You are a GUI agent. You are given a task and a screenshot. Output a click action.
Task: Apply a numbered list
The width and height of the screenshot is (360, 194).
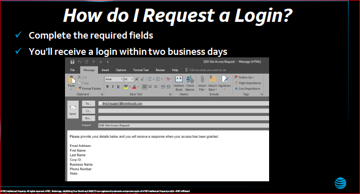158,79
